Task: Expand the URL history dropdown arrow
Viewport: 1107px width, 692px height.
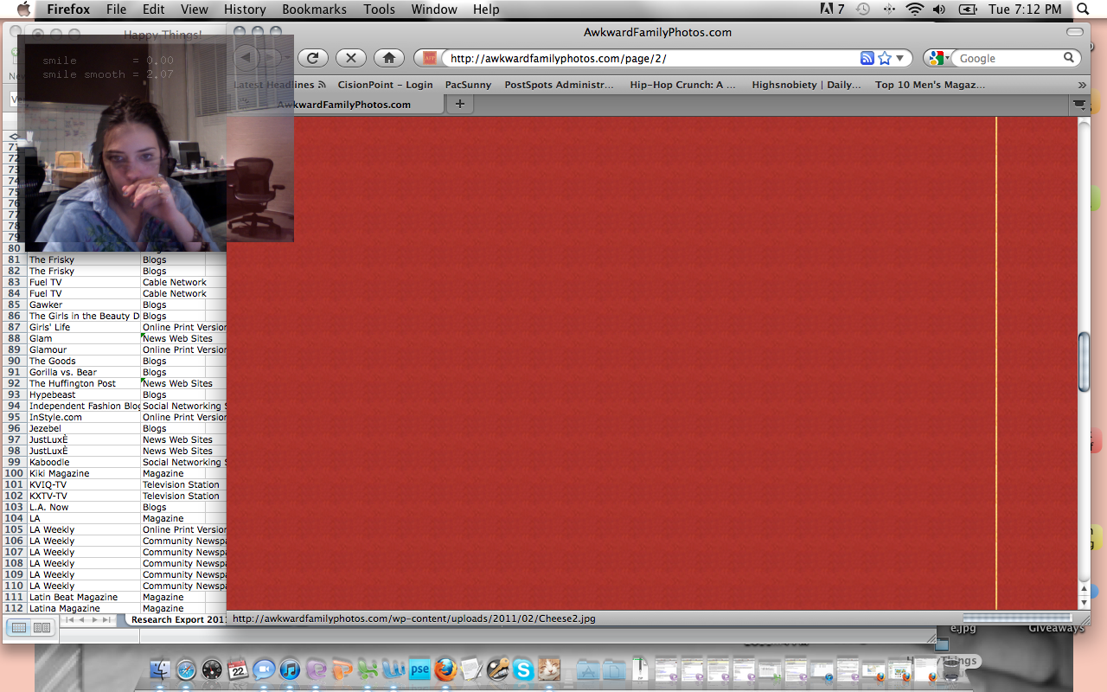Action: (x=900, y=58)
